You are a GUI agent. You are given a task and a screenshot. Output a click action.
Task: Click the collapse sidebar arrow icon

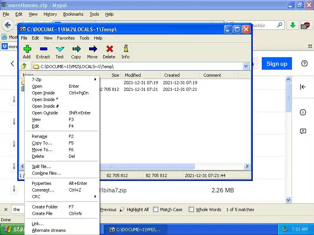pyautogui.click(x=303, y=87)
